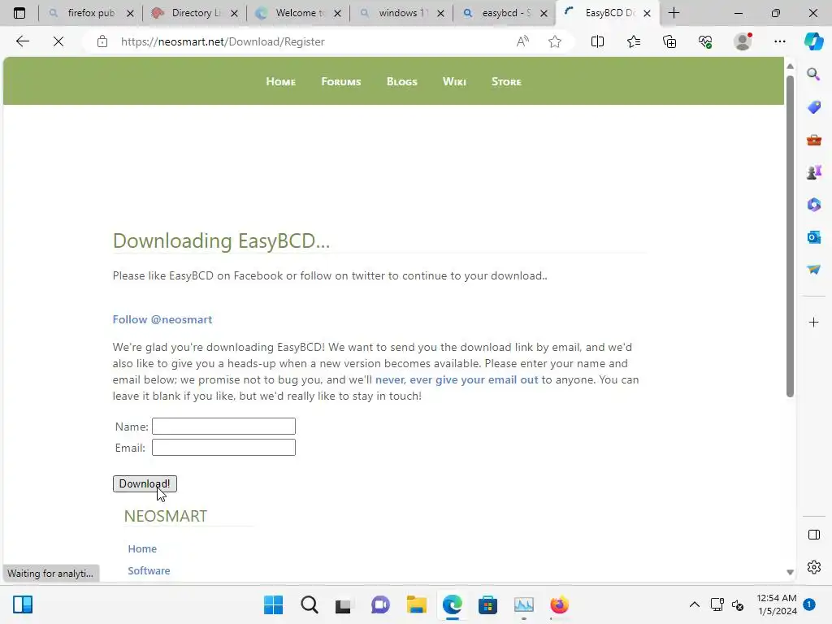Open Microsoft Store from taskbar

tap(487, 604)
